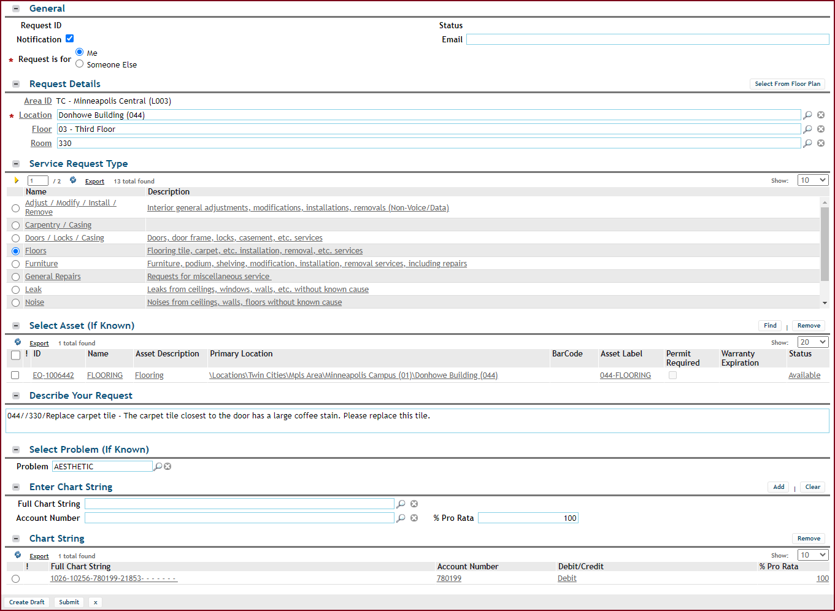
Task: Click into the Email input field
Action: [x=647, y=39]
